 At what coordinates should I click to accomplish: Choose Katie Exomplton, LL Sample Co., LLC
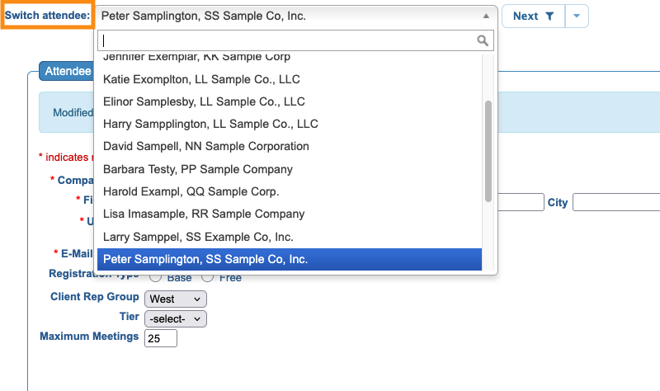click(201, 80)
